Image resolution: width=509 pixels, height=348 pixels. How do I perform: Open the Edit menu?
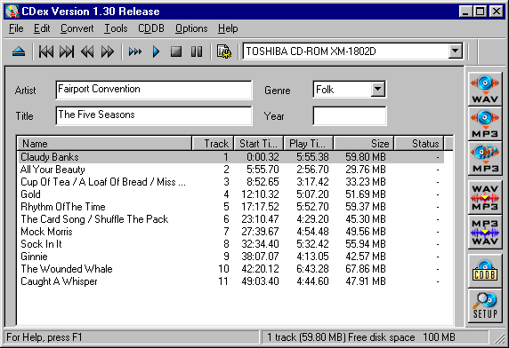(x=42, y=28)
